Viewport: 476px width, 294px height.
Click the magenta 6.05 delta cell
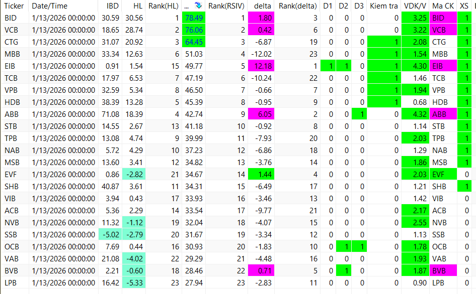[x=261, y=114]
